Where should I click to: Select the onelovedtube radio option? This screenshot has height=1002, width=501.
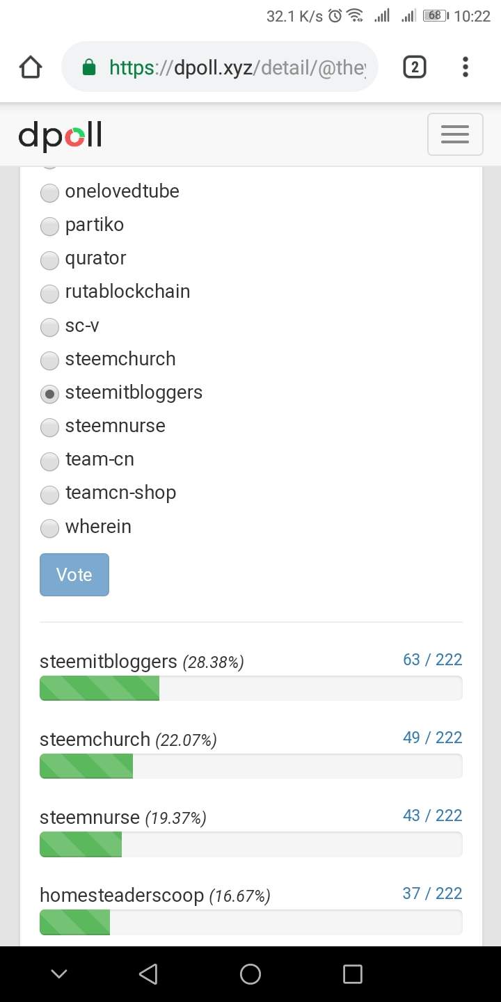click(49, 192)
